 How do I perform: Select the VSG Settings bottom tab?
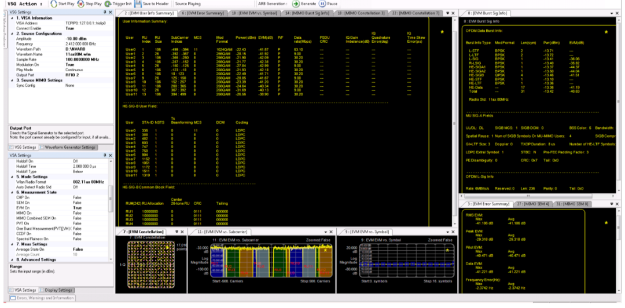coord(23,147)
